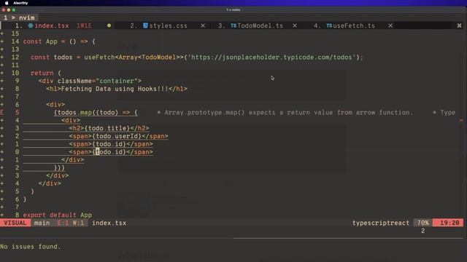Open the Alacritty menu in menu bar
467x262 pixels.
[20, 3]
